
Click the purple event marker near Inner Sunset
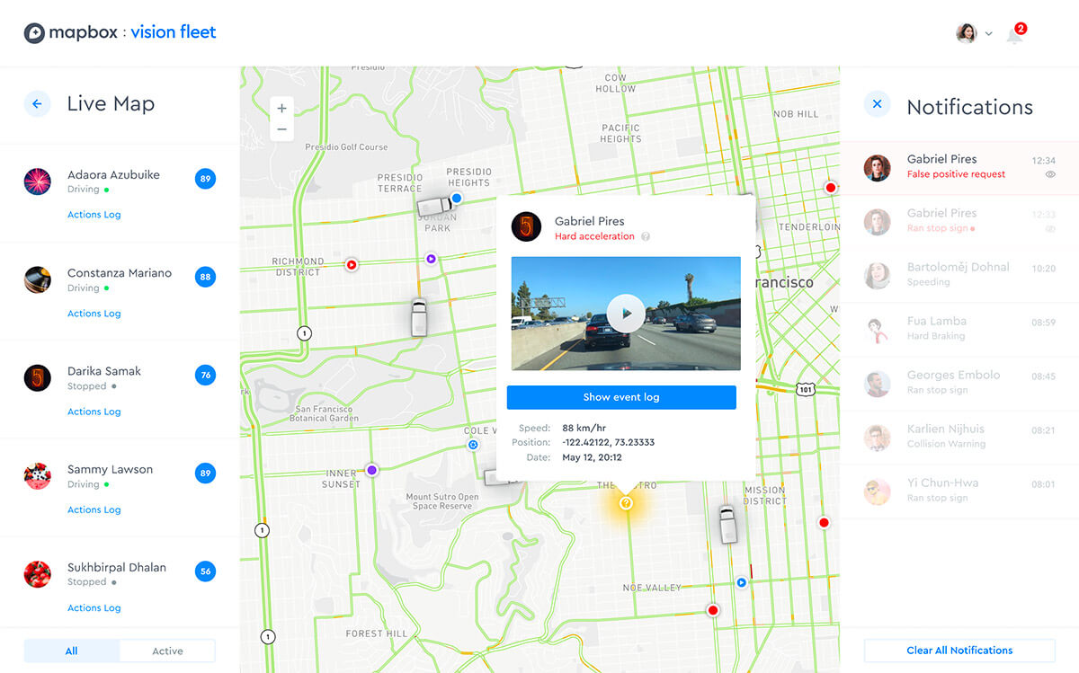click(371, 469)
